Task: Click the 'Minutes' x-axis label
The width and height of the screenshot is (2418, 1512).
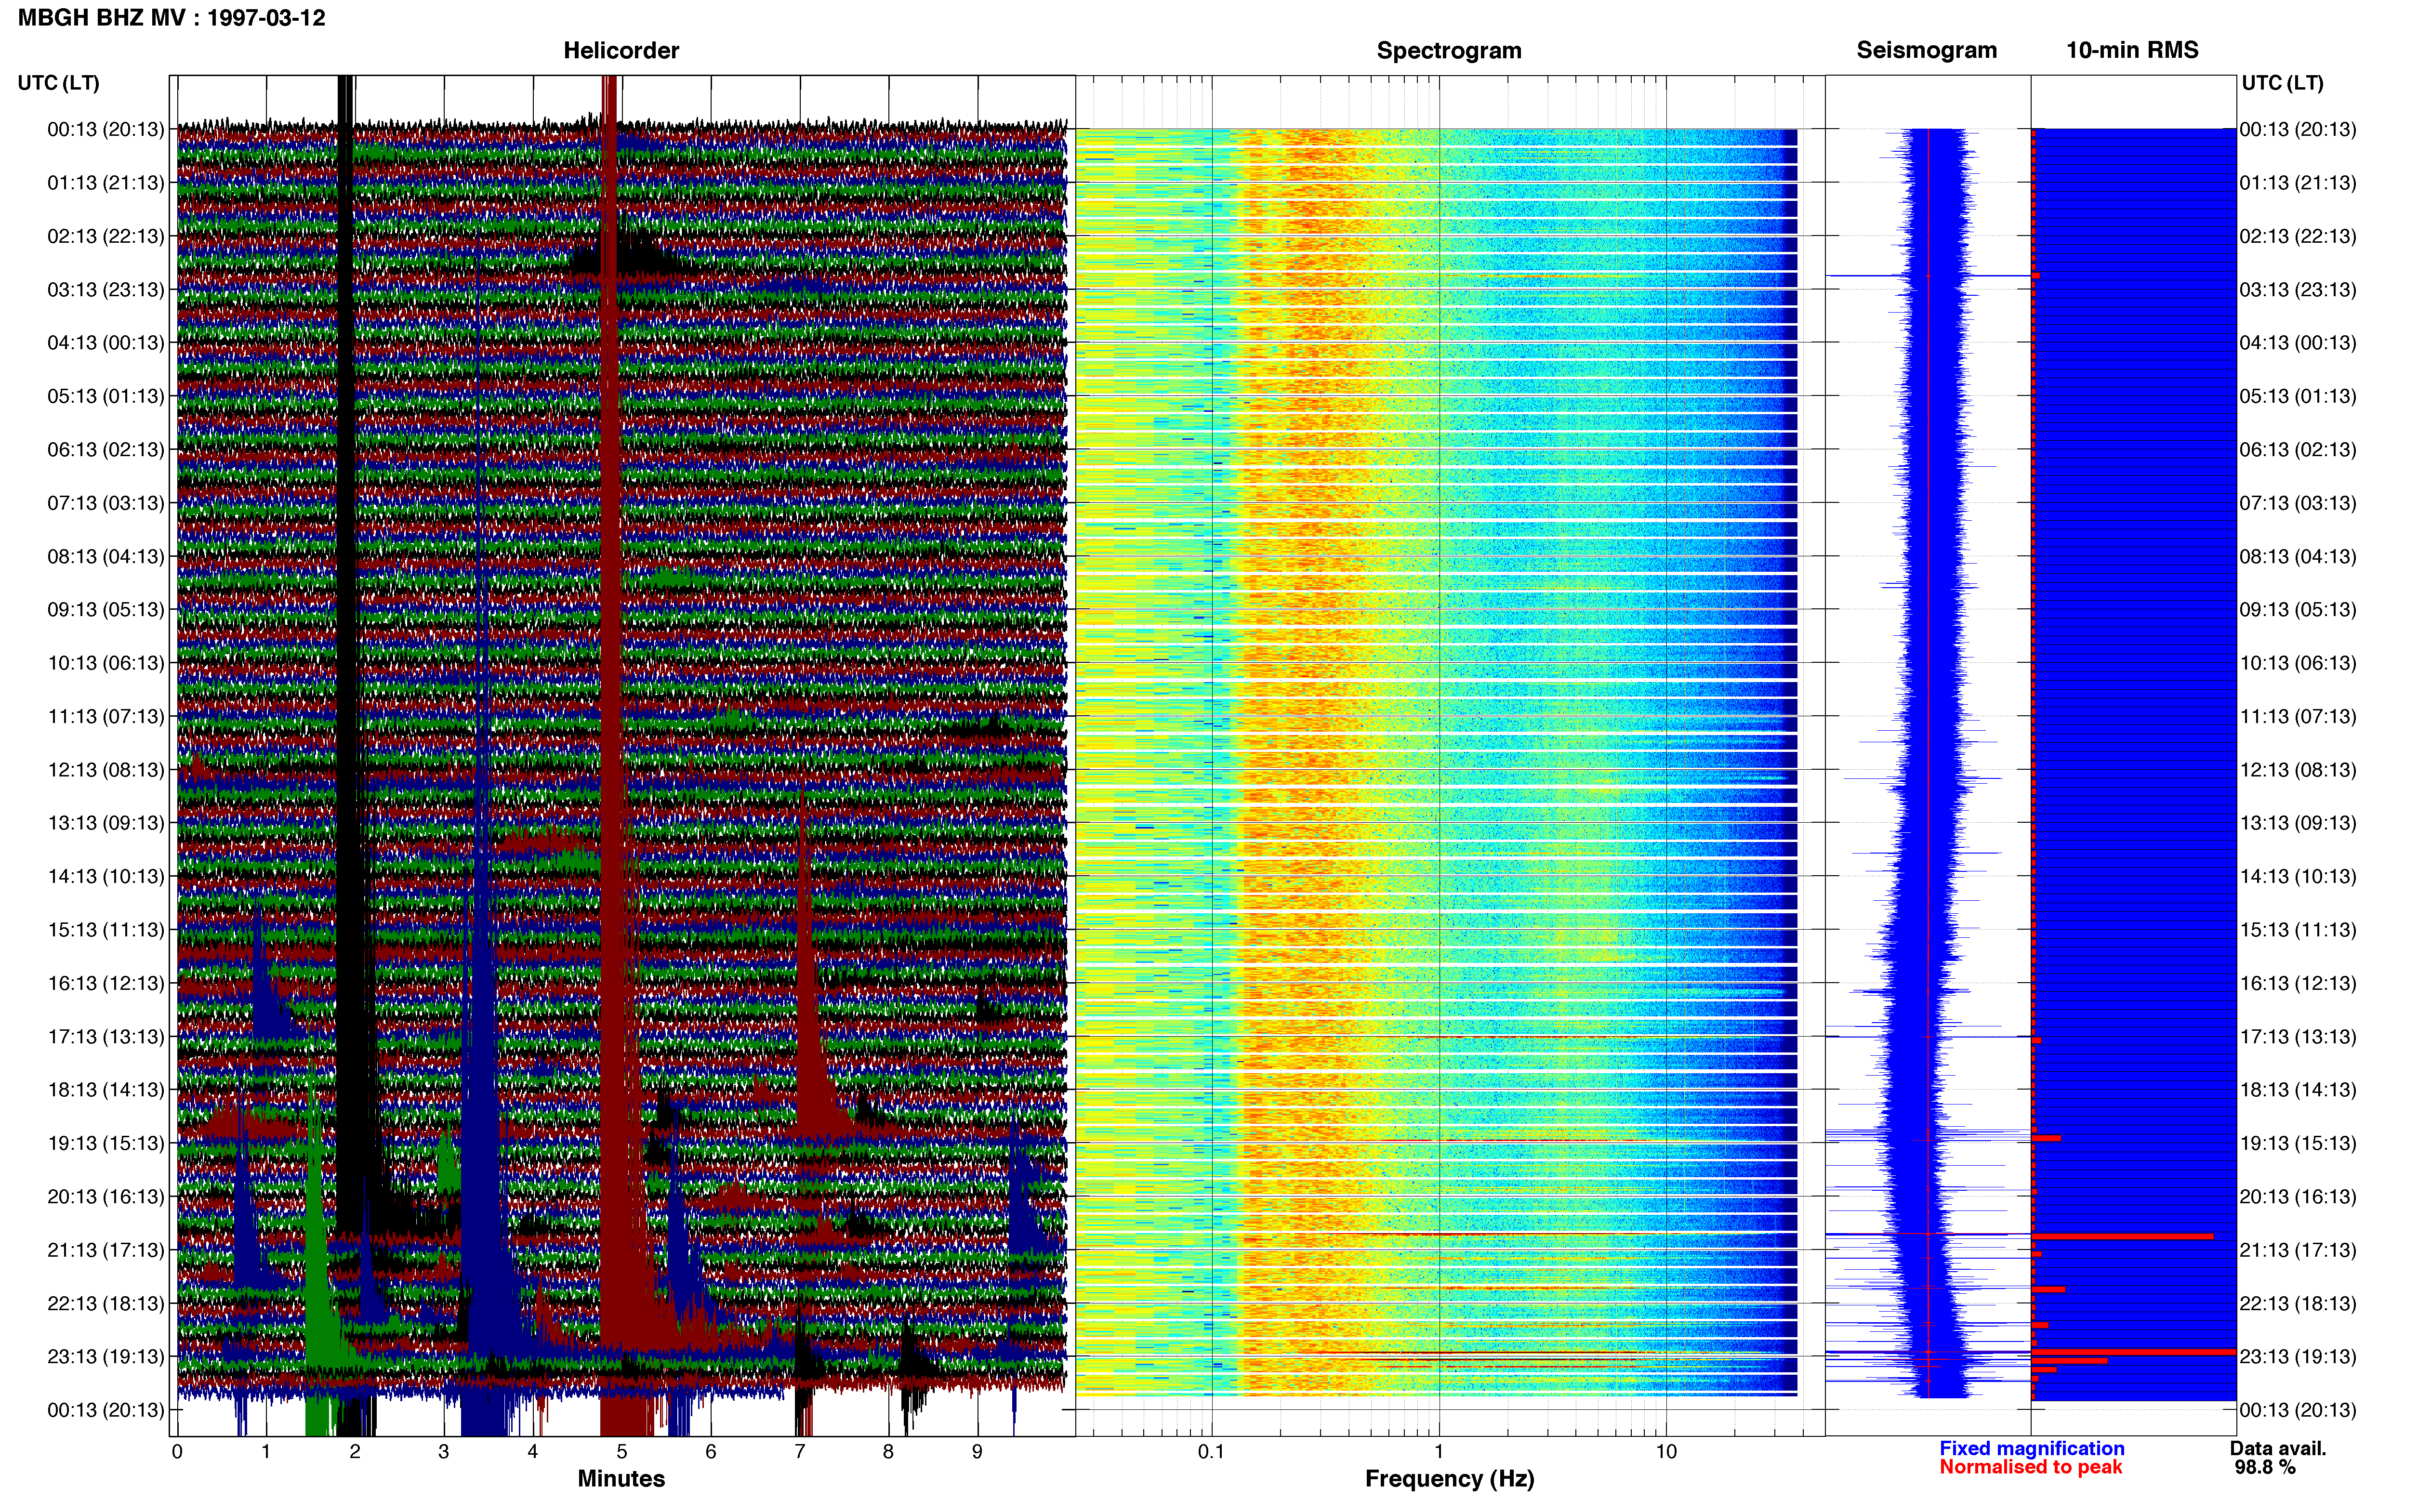Action: tap(621, 1479)
